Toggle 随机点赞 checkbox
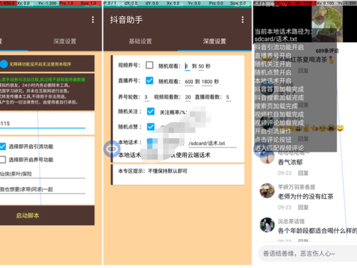This screenshot has height=268, width=357. point(151,126)
